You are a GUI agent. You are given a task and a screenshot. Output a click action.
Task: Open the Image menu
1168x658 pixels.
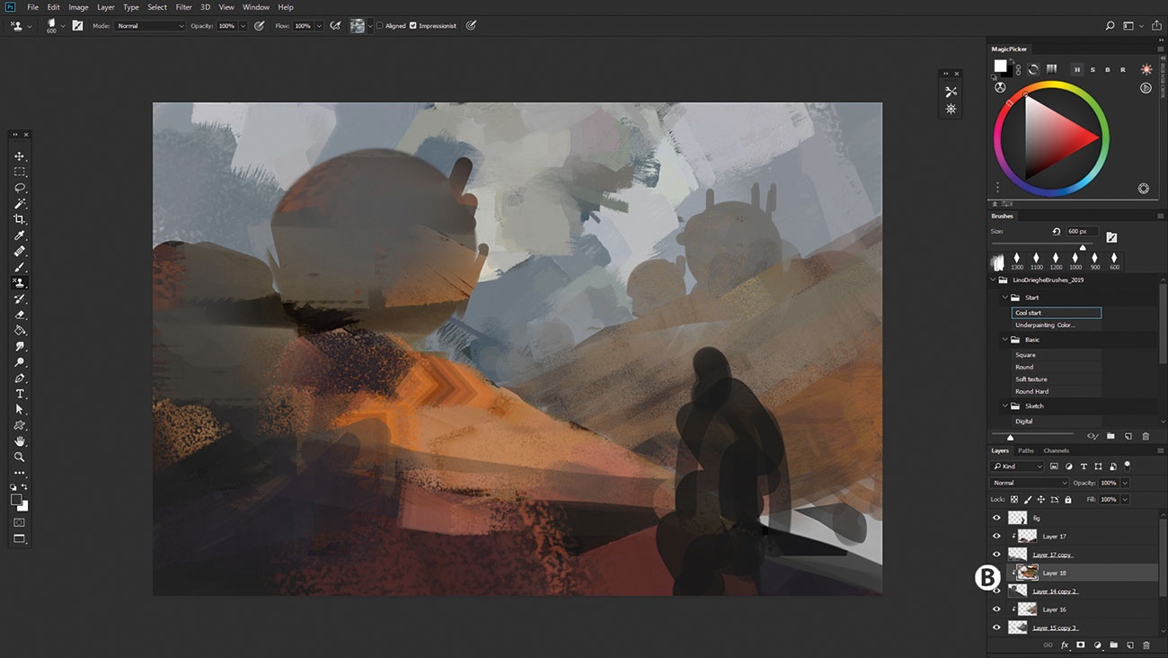(x=78, y=7)
